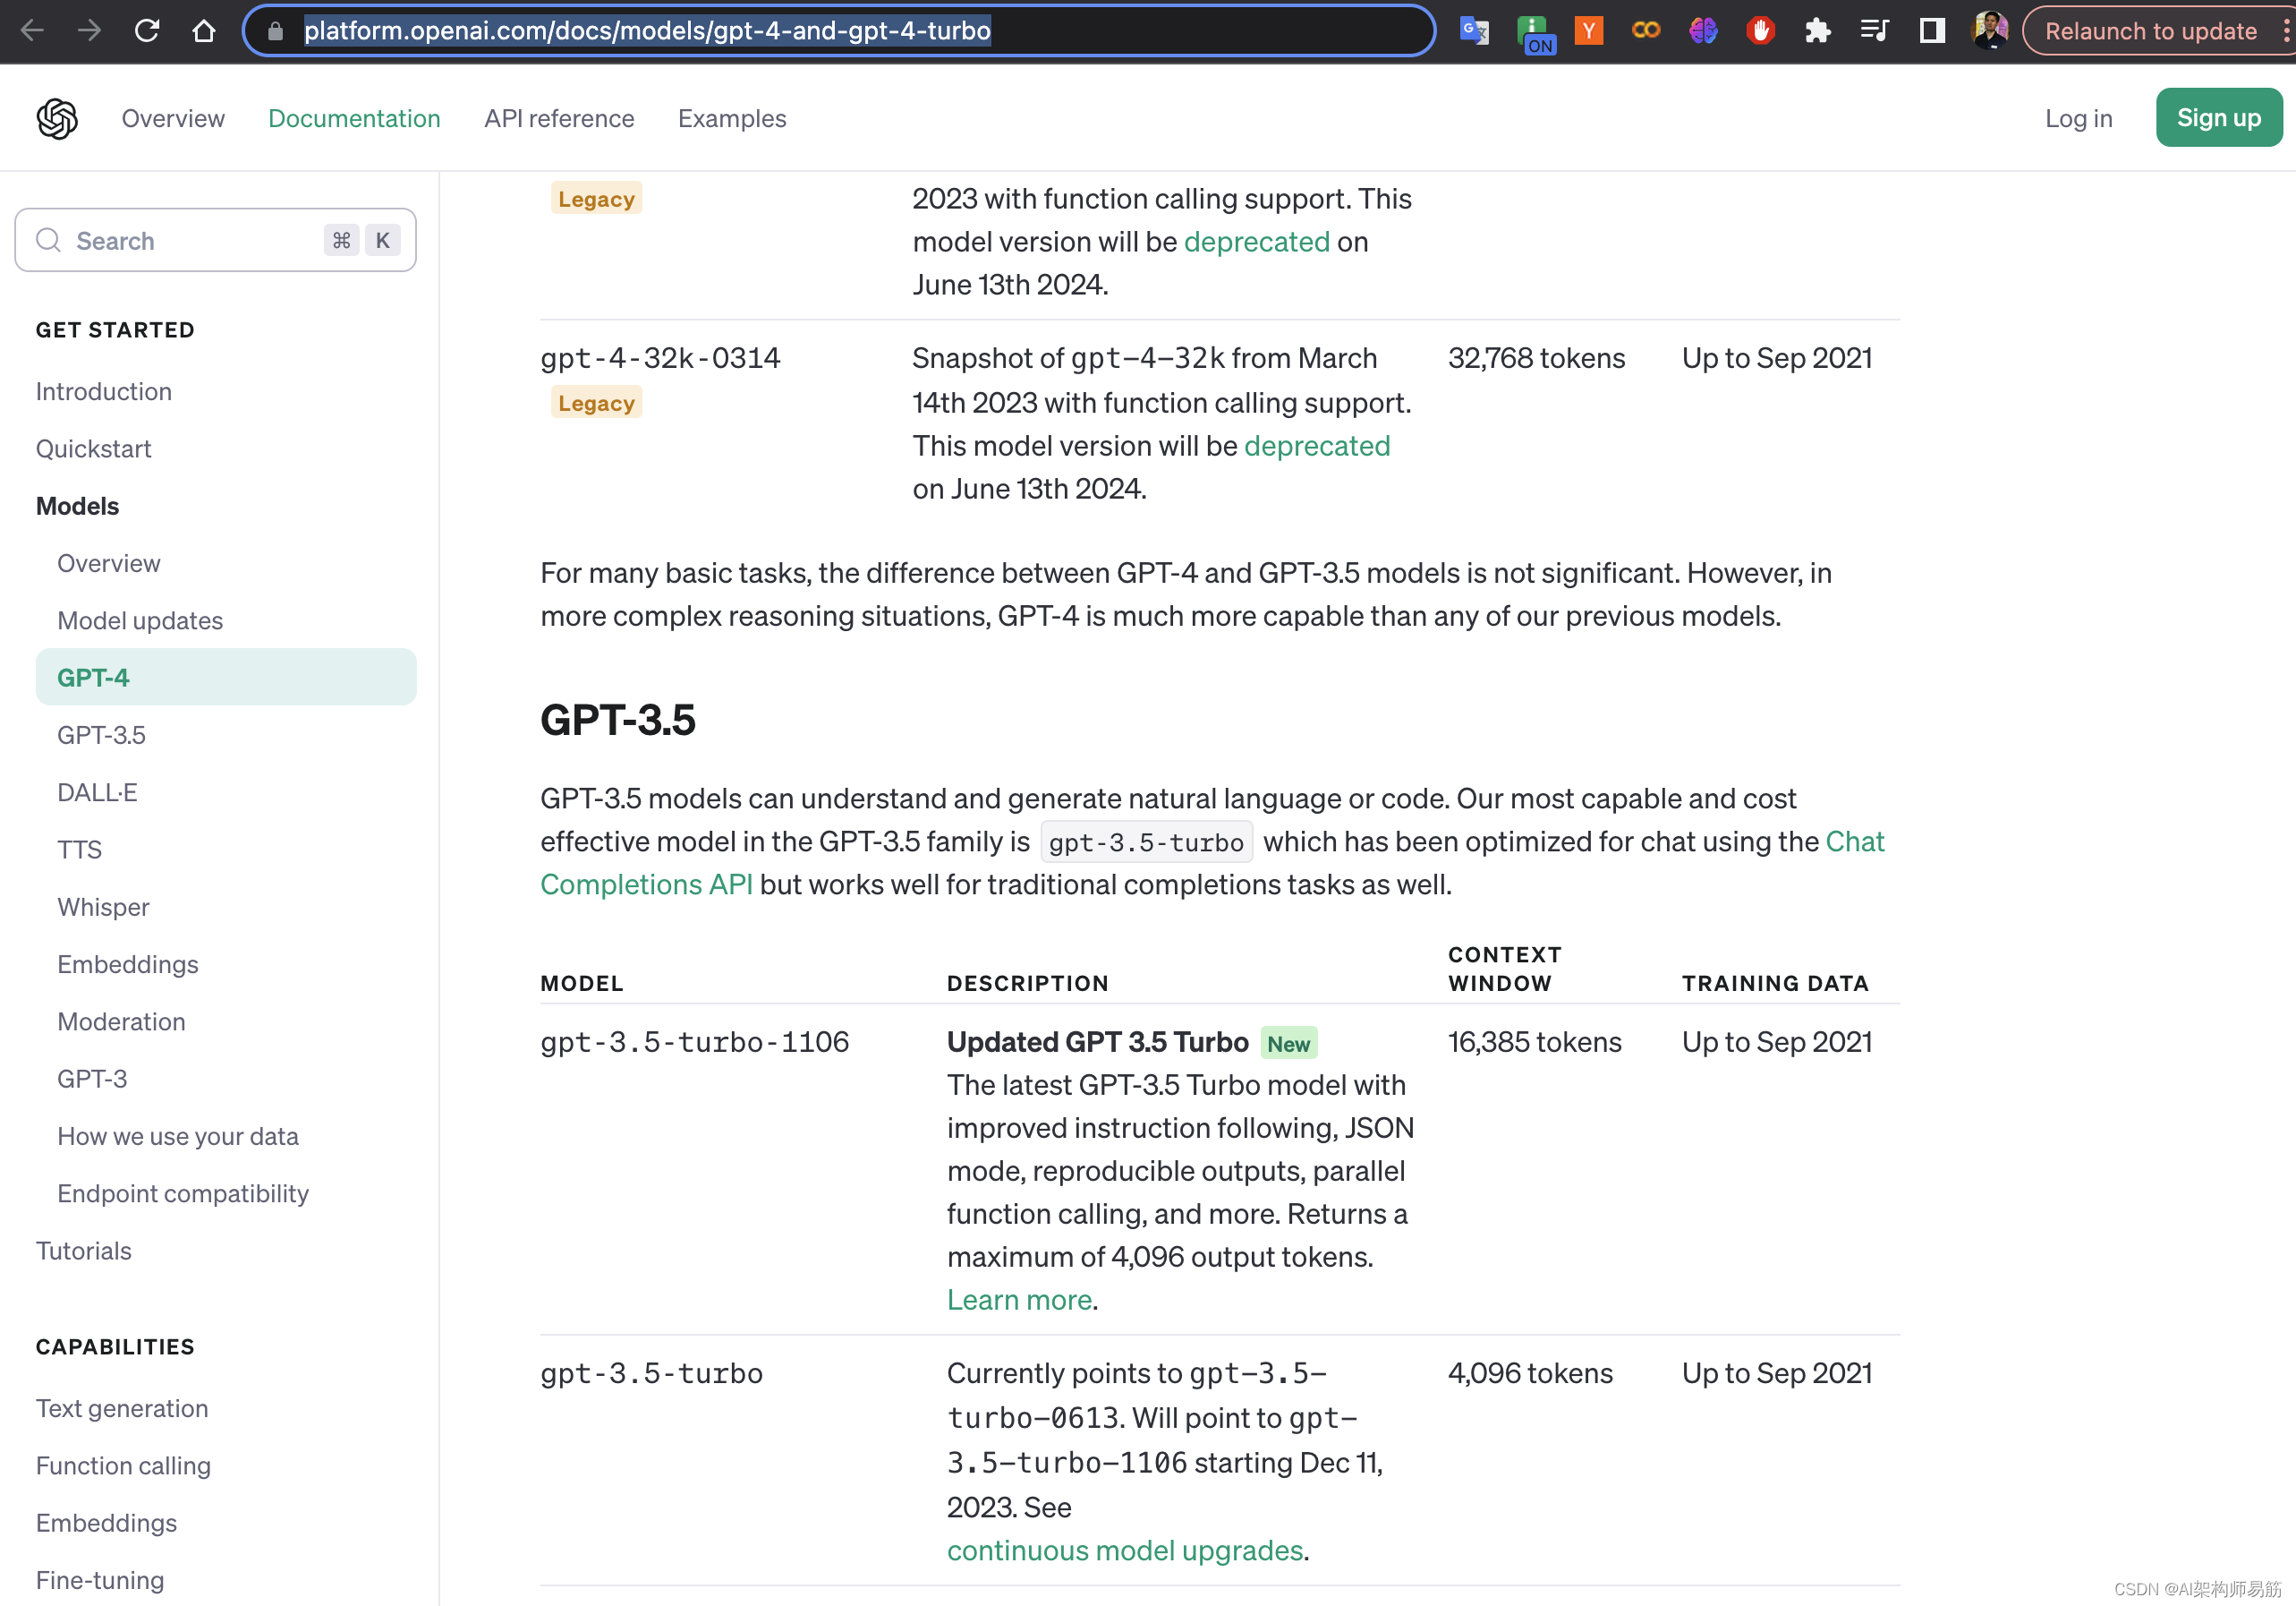The height and width of the screenshot is (1606, 2296).
Task: Click the browser reload icon
Action: click(x=147, y=30)
